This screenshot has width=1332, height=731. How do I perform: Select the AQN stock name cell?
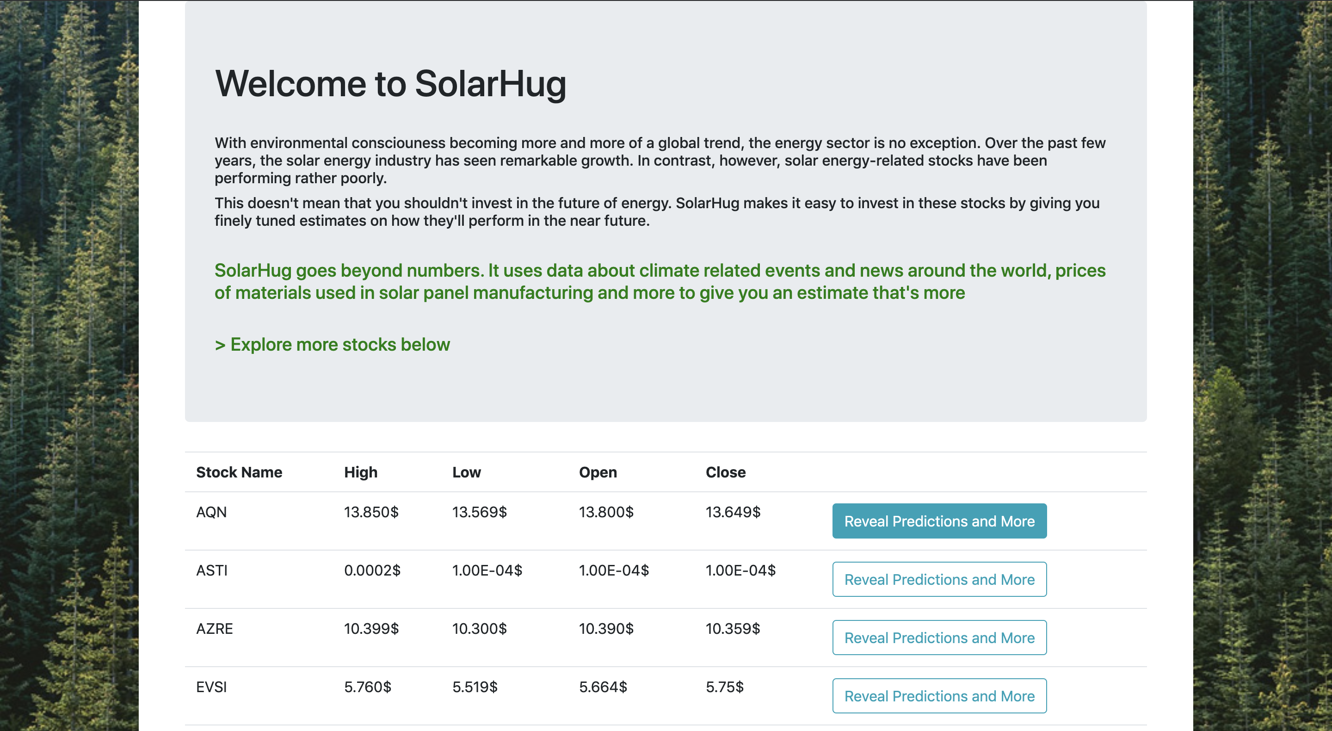coord(211,512)
